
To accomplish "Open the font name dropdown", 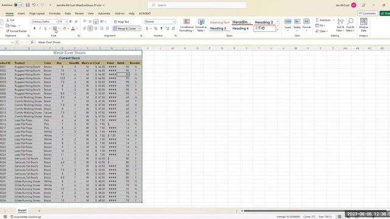I will click(x=57, y=22).
